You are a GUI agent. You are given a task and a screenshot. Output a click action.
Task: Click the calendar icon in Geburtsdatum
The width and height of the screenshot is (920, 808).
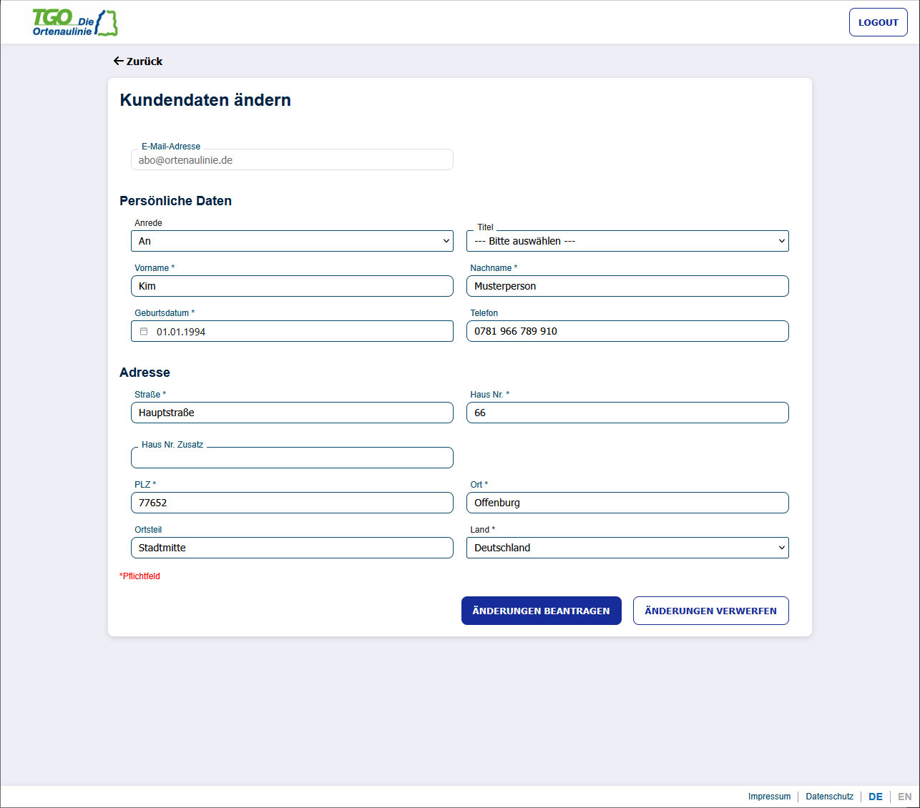[144, 332]
